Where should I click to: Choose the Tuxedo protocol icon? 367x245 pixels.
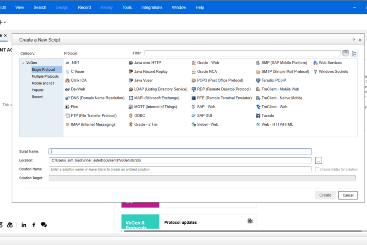[258, 116]
